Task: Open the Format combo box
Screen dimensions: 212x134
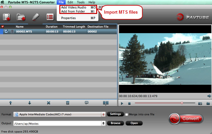Action: (x=59, y=114)
